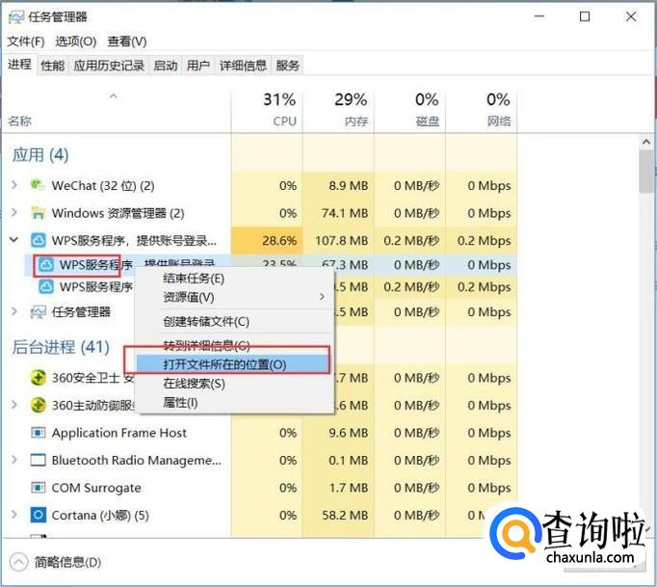Click the Windows 资源管理器 folder icon

(x=38, y=213)
